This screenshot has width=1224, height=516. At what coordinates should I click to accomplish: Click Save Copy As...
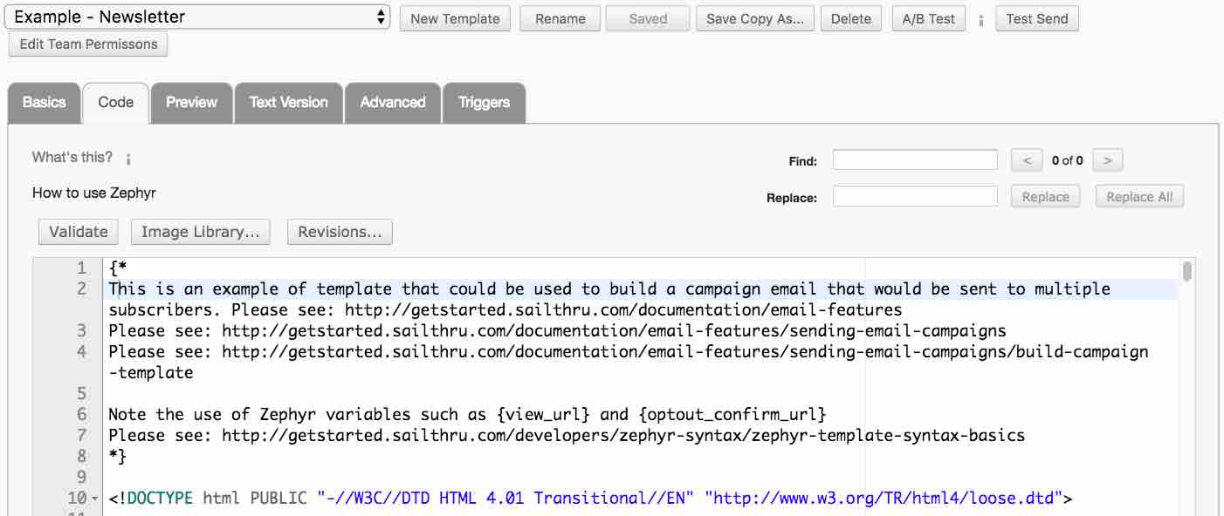click(754, 17)
